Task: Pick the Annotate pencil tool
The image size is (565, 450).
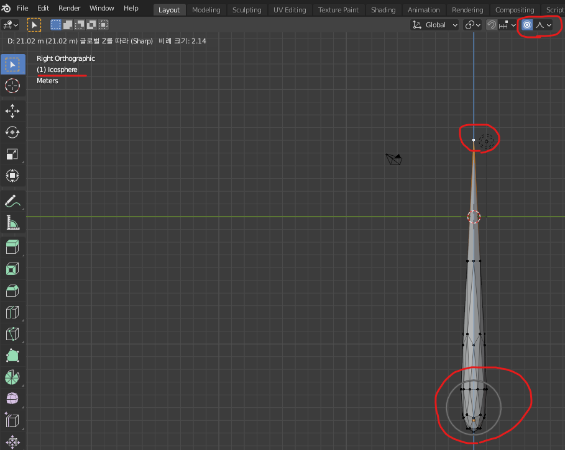Action: point(12,201)
